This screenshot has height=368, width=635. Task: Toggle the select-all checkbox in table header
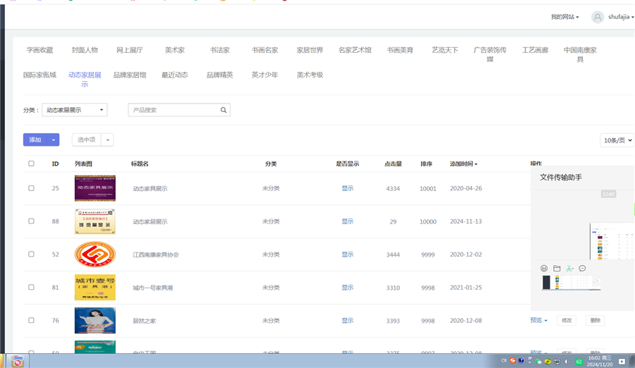coord(31,164)
